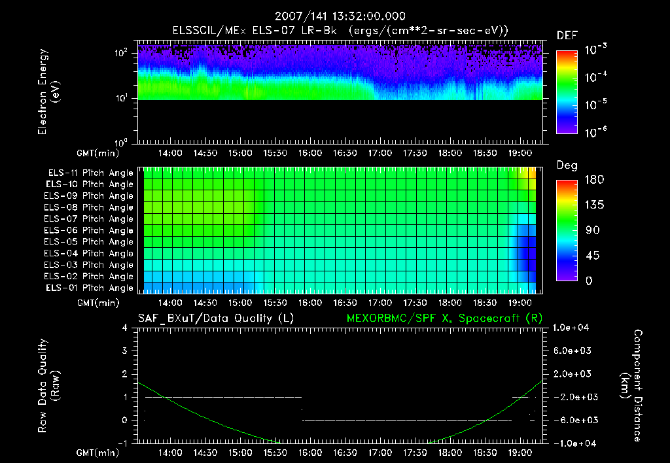Click the 90 value on Deg scale
This screenshot has height=463, width=670.
593,231
